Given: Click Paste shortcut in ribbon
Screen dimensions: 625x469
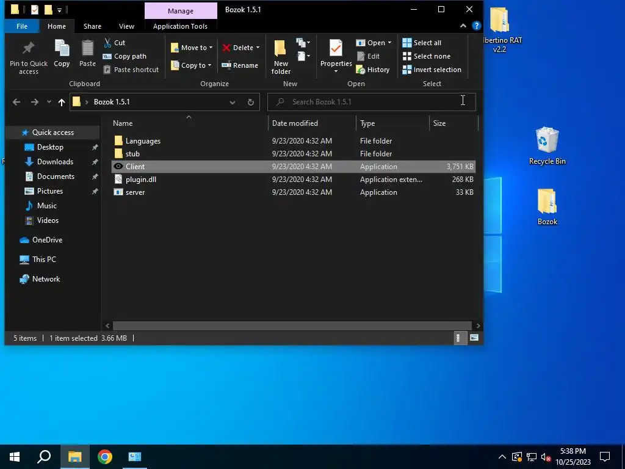Looking at the screenshot, I should (131, 70).
